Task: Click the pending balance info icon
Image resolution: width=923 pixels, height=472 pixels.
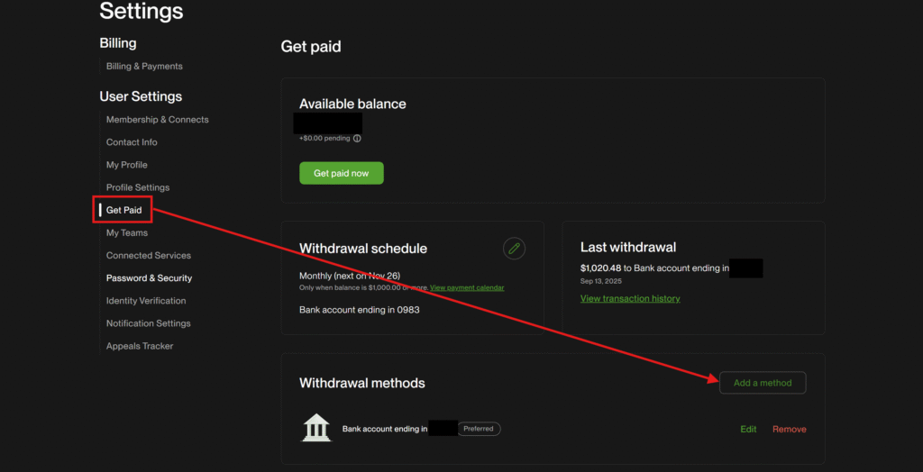Action: [x=357, y=139]
